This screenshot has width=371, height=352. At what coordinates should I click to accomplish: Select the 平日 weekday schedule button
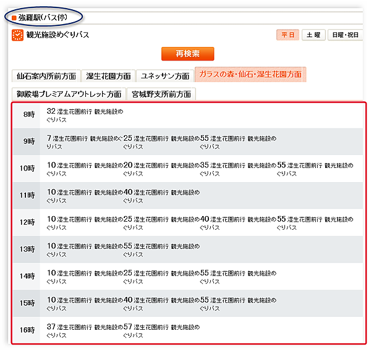(288, 35)
